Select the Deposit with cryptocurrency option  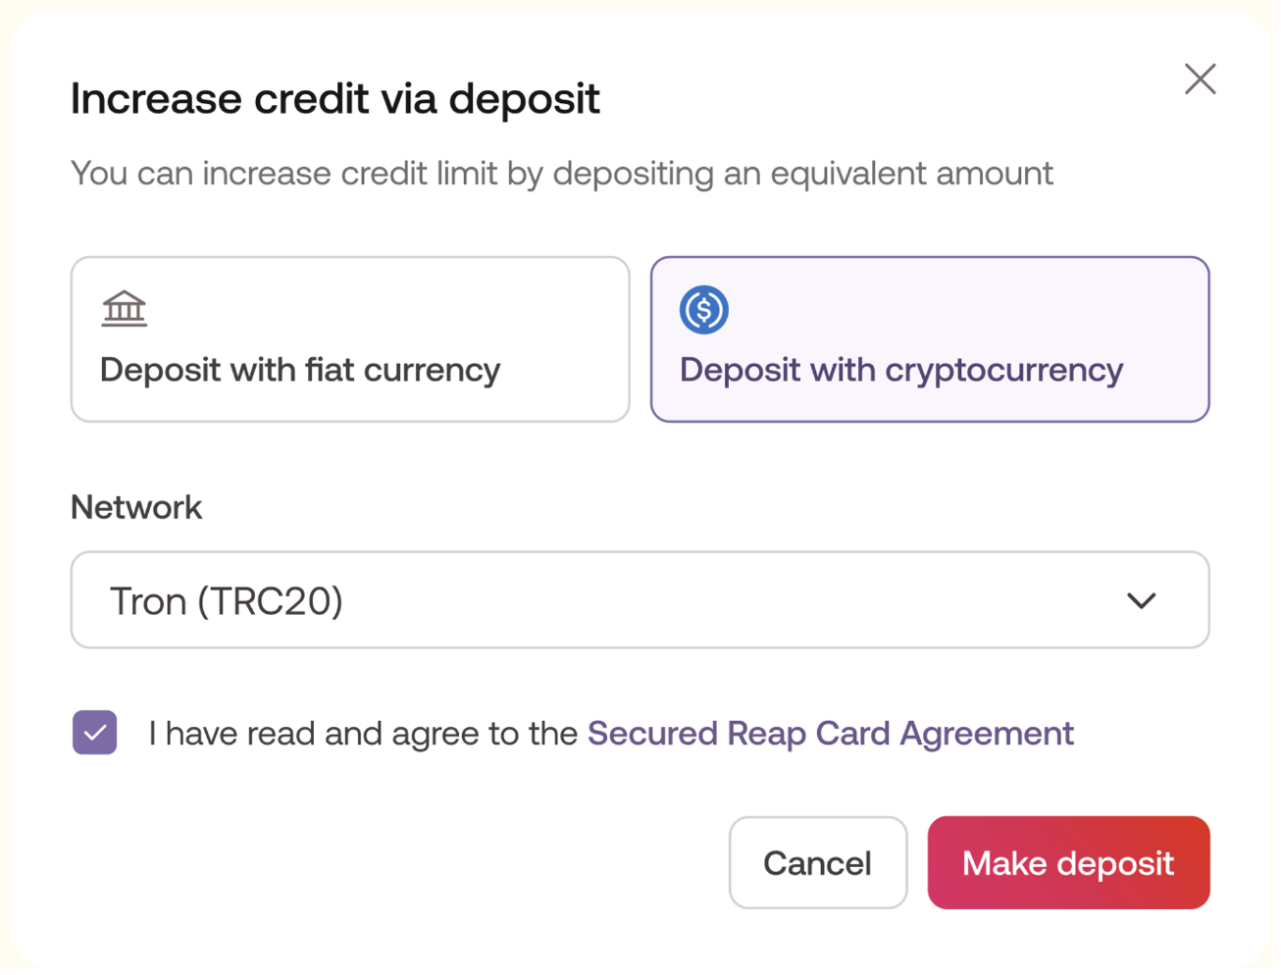click(929, 339)
